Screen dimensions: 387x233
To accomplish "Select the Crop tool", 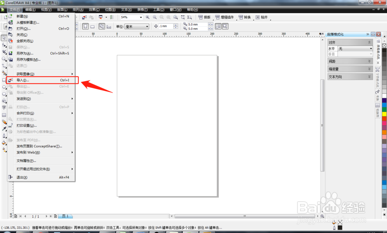I will [4, 52].
